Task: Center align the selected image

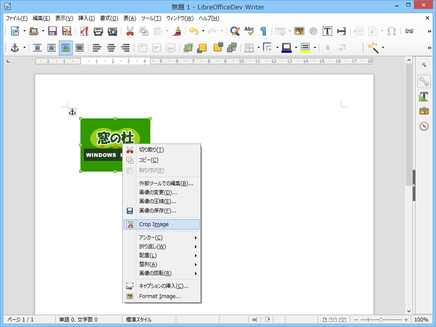Action: click(111, 48)
